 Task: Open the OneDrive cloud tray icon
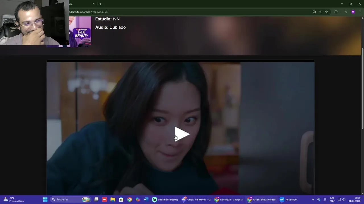pos(319,199)
